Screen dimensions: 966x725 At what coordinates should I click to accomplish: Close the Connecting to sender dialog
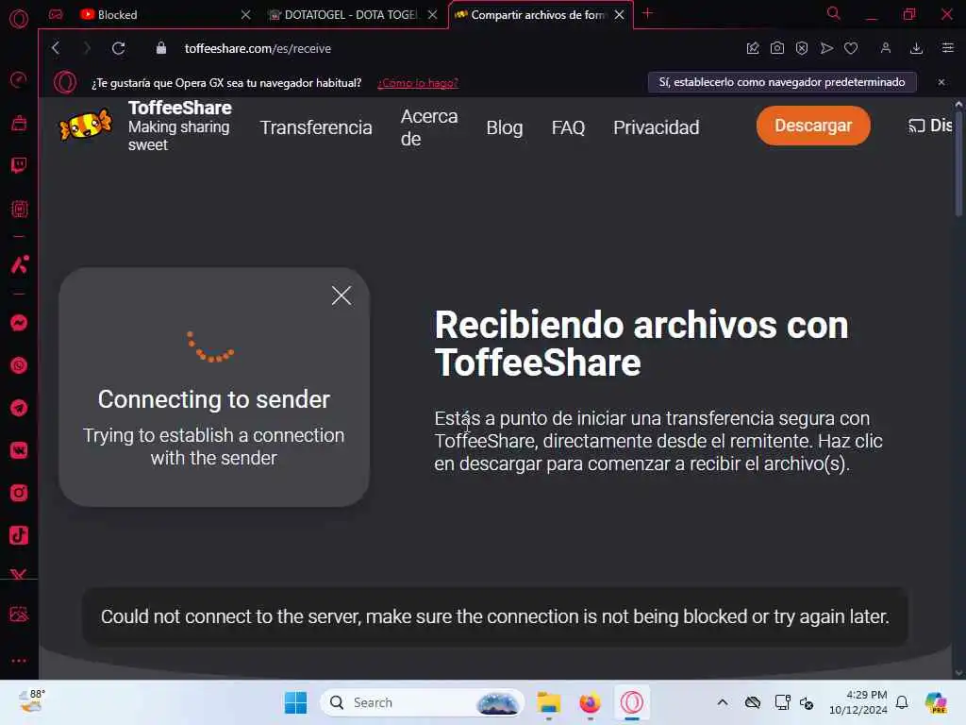tap(341, 295)
